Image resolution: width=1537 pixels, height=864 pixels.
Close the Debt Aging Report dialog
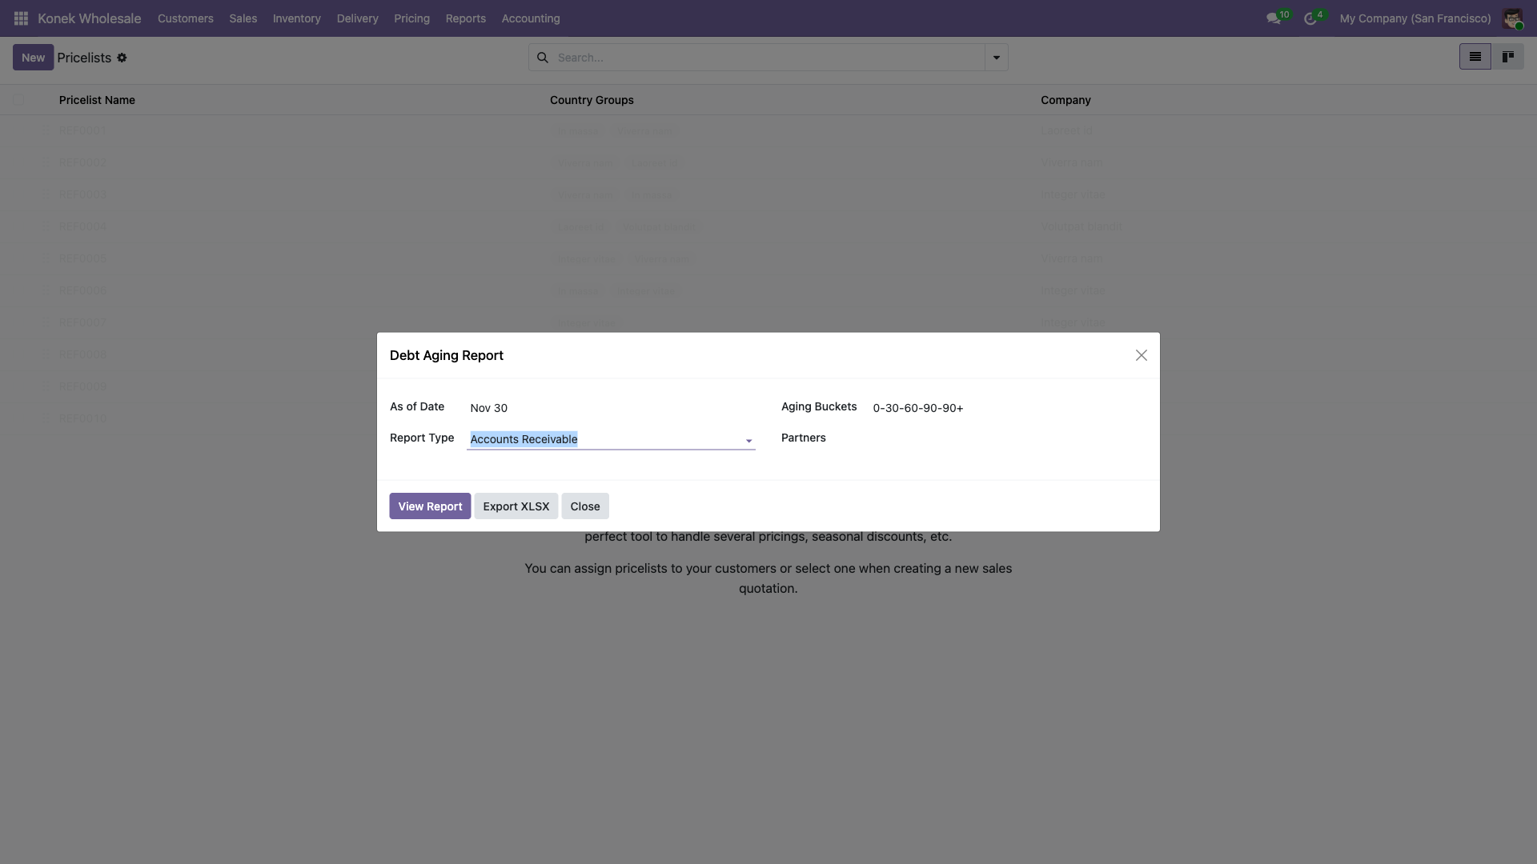1141,355
